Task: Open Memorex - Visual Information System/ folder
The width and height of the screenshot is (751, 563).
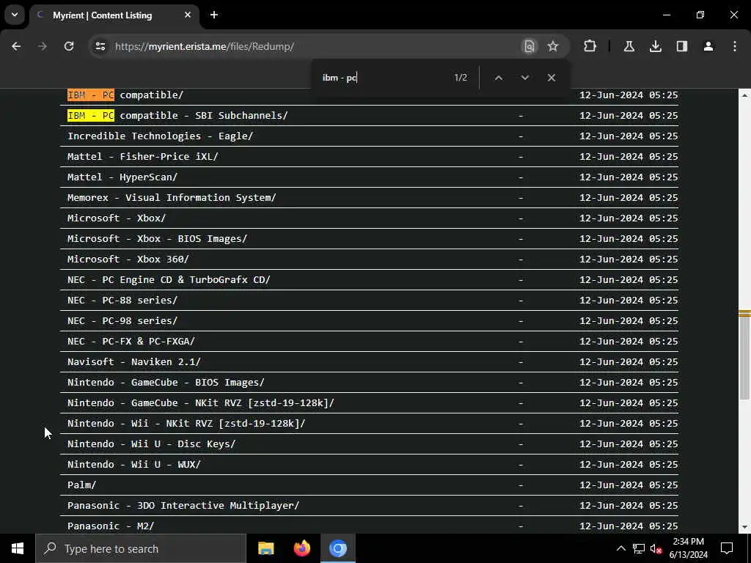Action: (172, 198)
